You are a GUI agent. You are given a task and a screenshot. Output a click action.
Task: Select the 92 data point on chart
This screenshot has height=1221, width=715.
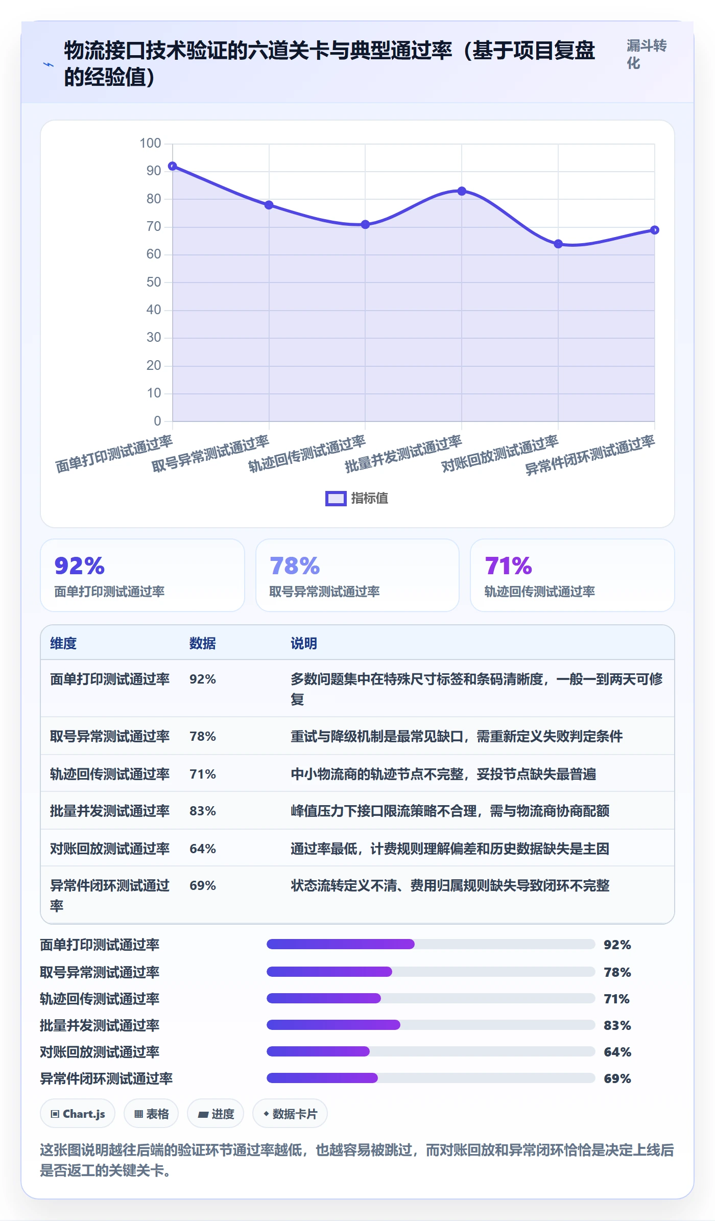(x=173, y=166)
